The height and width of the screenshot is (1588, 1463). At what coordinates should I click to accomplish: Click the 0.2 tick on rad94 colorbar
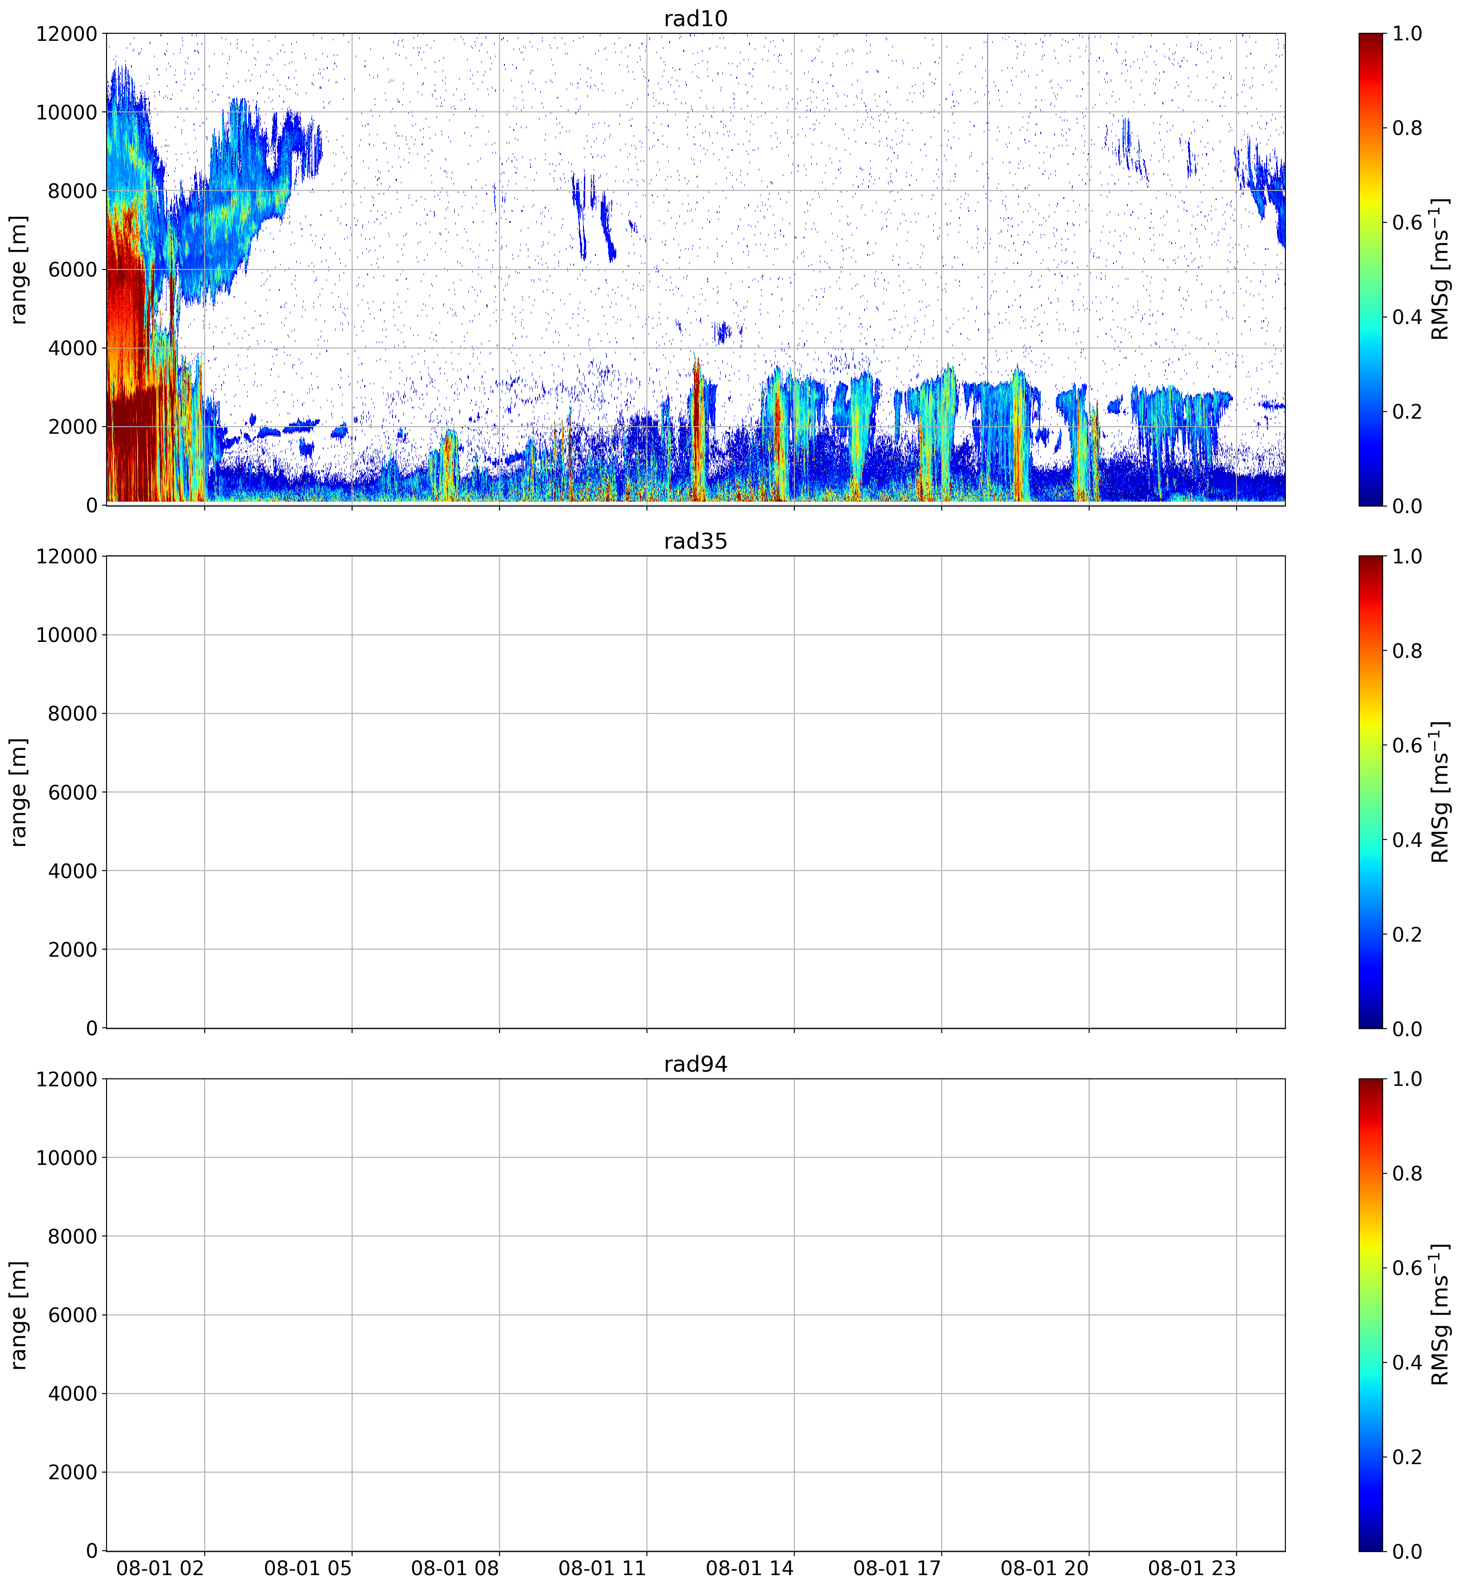click(1407, 1457)
